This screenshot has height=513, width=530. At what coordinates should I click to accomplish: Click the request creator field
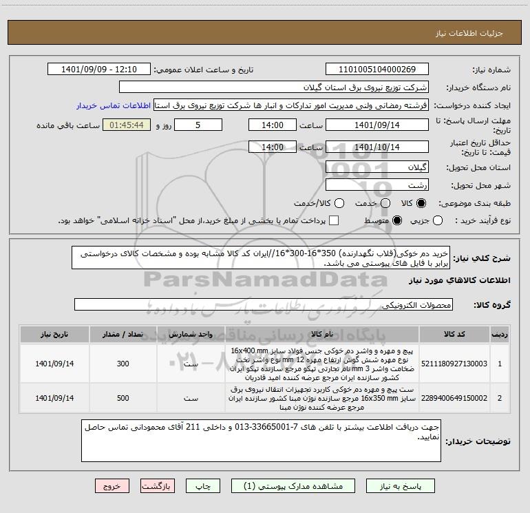click(x=291, y=105)
